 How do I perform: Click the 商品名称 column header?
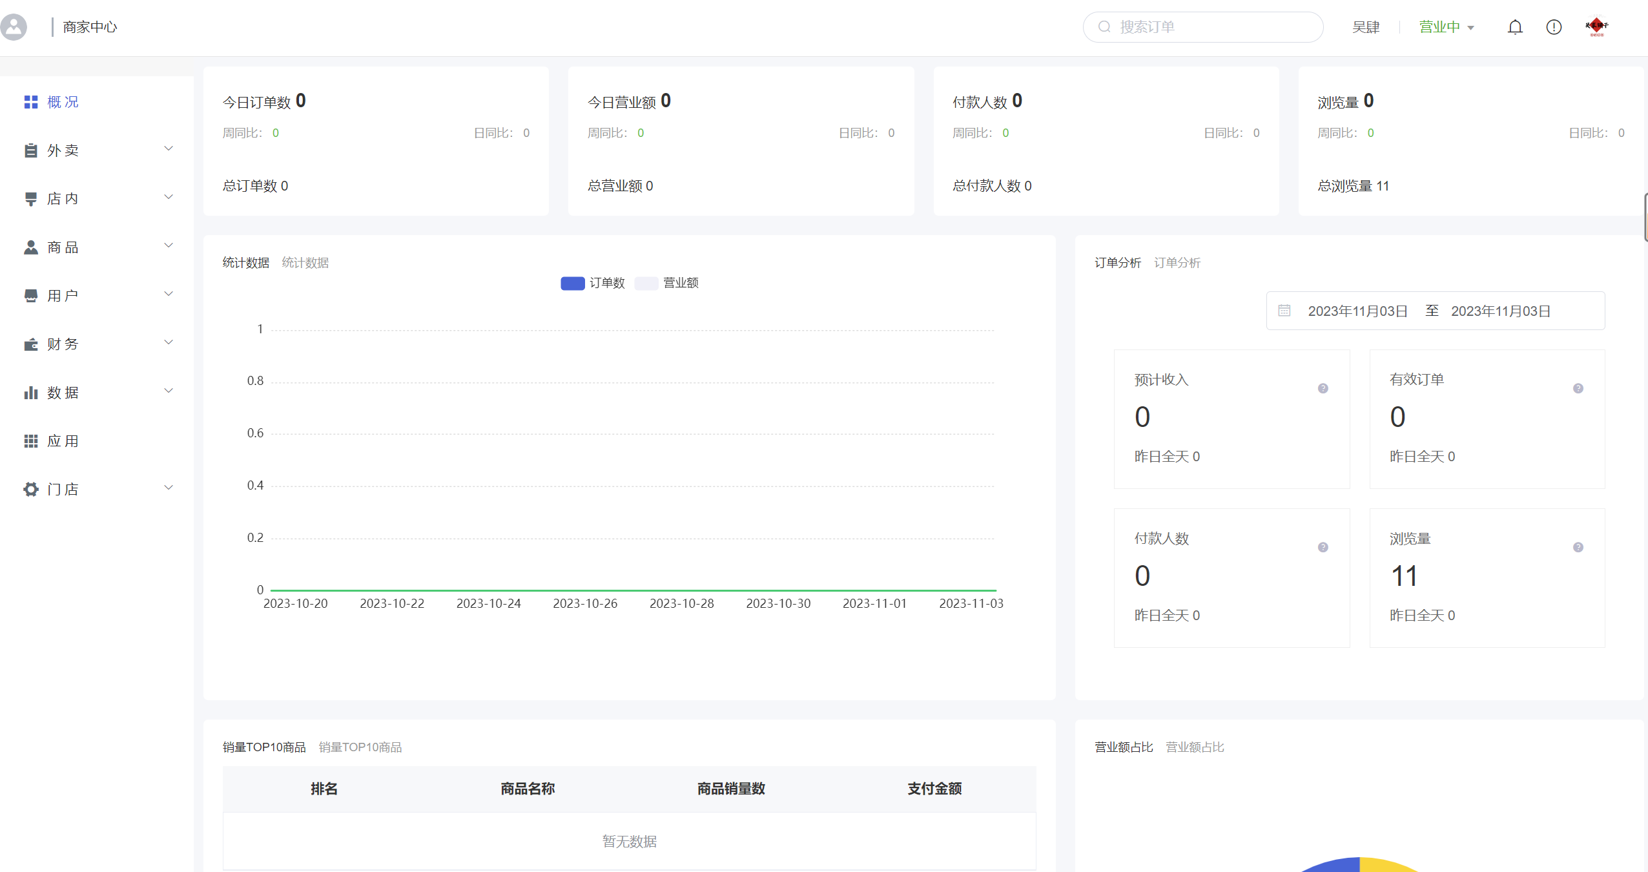coord(528,789)
